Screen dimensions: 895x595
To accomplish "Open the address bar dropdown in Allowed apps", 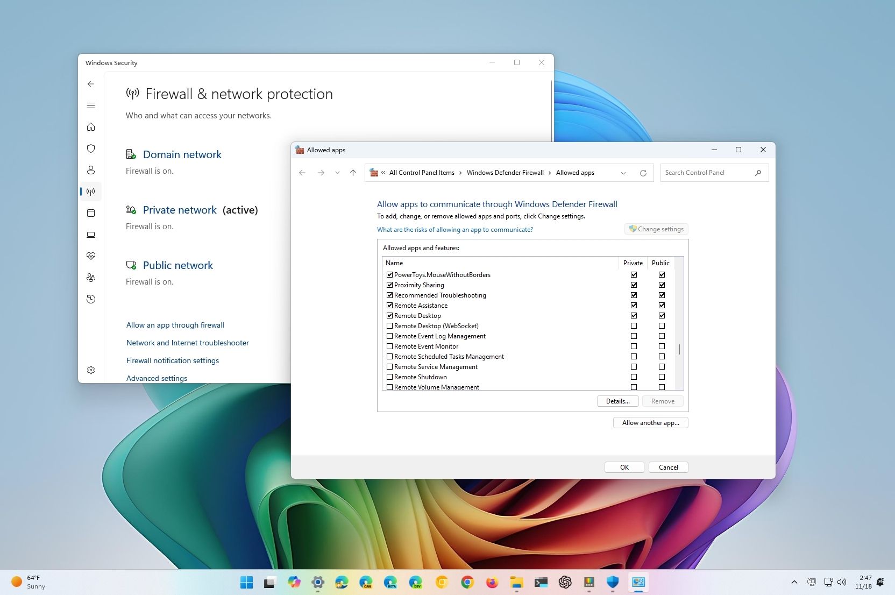I will click(623, 173).
